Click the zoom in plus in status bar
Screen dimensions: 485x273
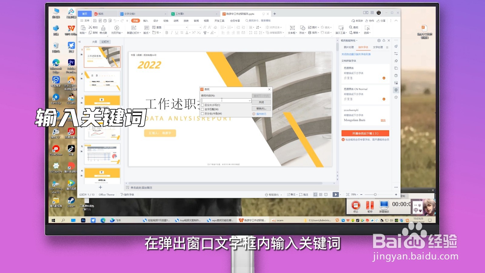pyautogui.click(x=396, y=194)
